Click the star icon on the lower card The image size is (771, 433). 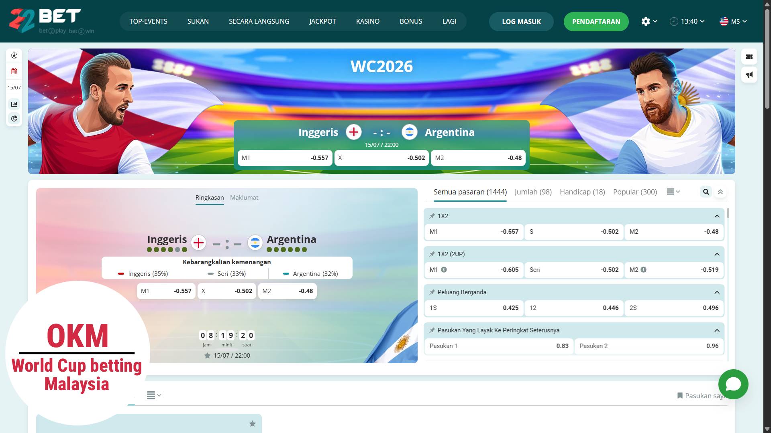tap(252, 423)
